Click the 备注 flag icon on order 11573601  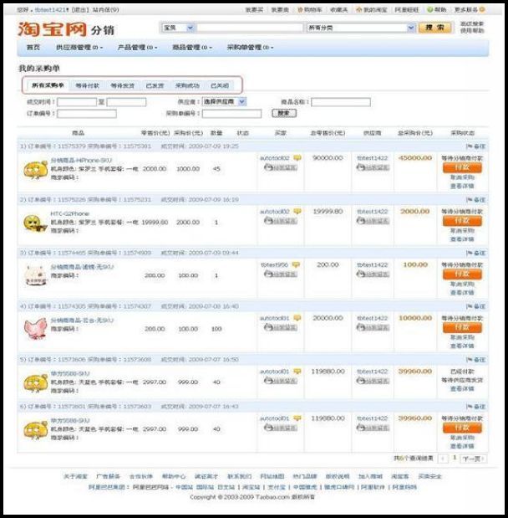475,406
